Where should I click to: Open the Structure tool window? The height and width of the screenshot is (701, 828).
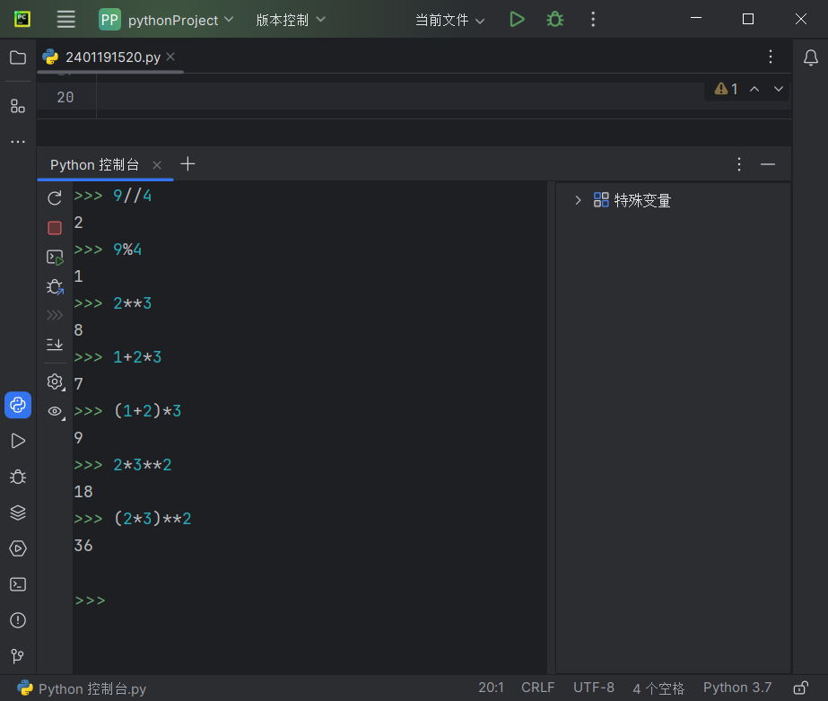(x=18, y=106)
